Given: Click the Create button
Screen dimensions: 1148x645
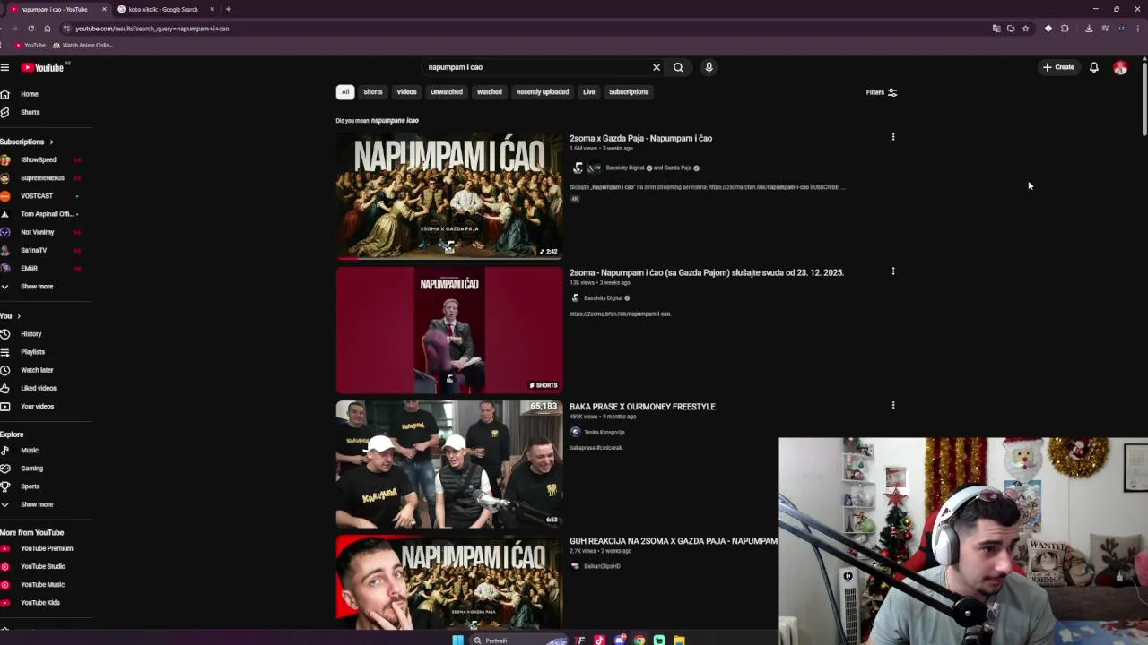Looking at the screenshot, I should [1058, 67].
